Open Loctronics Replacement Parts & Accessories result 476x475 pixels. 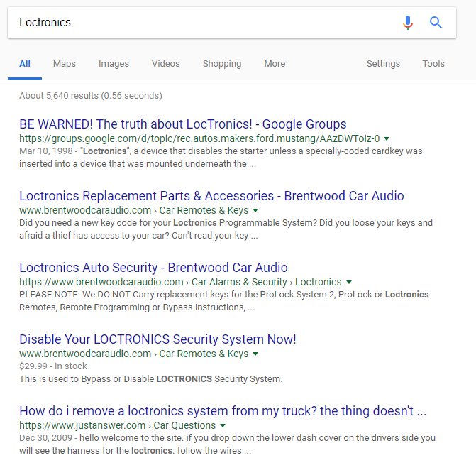tap(211, 196)
